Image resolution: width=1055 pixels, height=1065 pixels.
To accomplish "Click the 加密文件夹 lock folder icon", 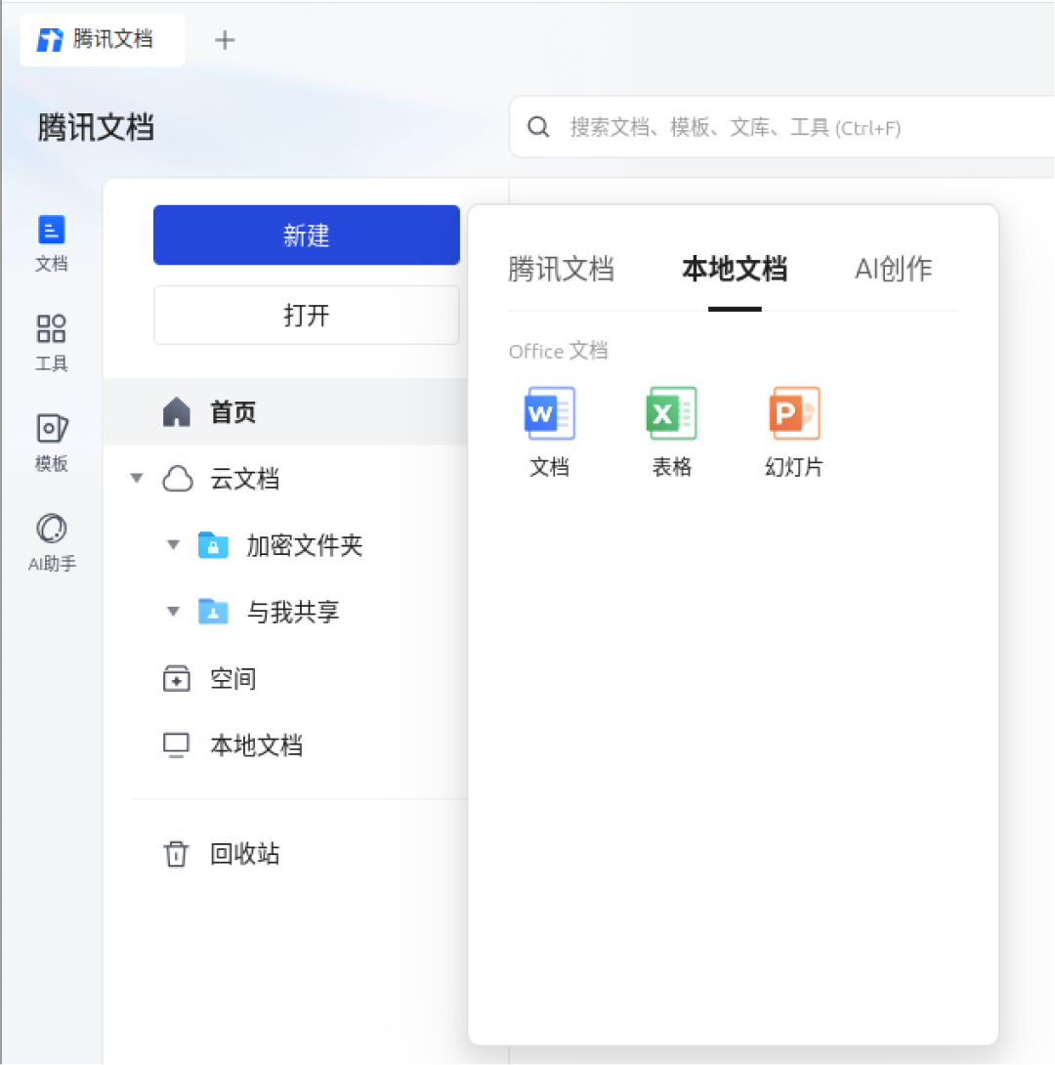I will (213, 545).
